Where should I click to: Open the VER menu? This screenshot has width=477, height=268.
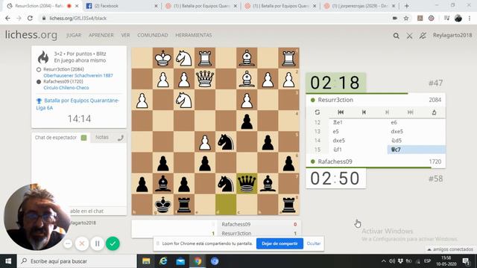click(x=125, y=35)
